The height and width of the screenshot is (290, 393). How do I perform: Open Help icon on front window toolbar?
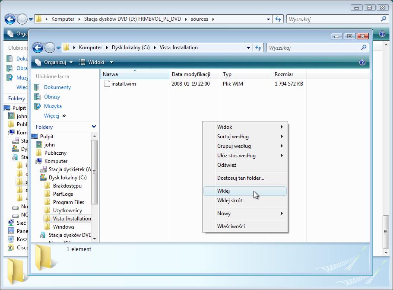[362, 62]
